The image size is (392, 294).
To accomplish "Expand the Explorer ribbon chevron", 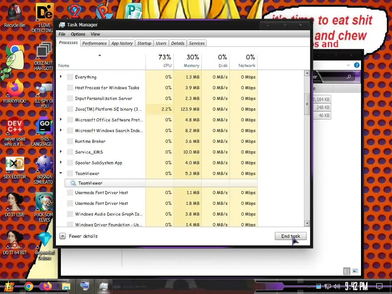I will tap(348, 65).
